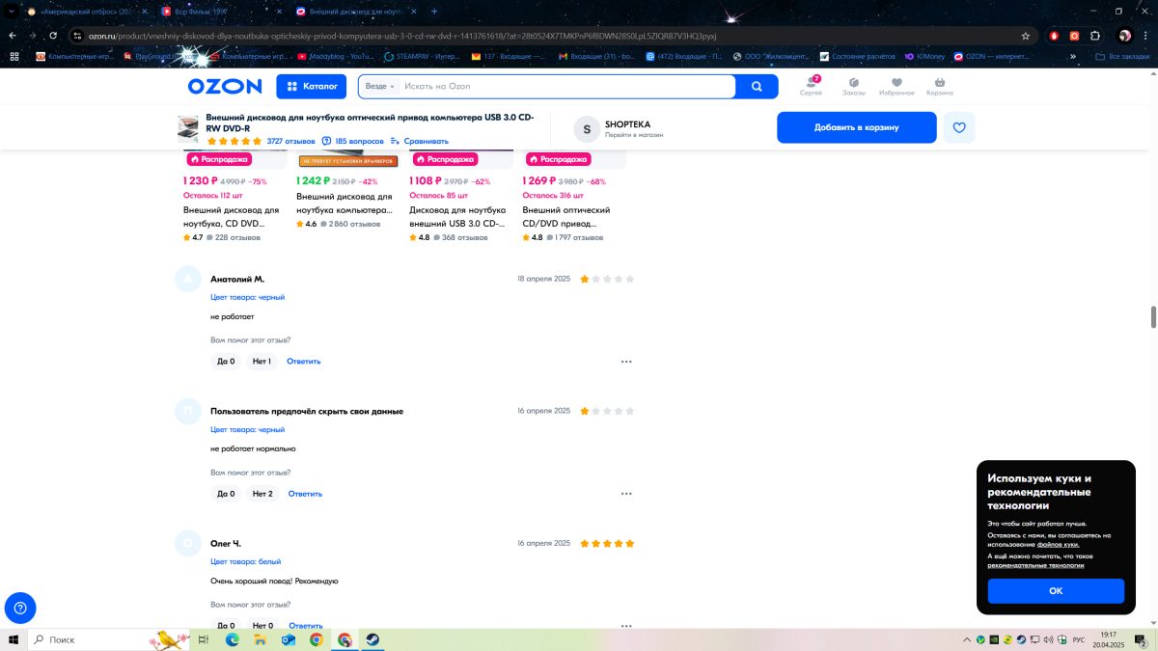Open the Chrome profile avatar
This screenshot has height=651, width=1158.
pos(1124,36)
